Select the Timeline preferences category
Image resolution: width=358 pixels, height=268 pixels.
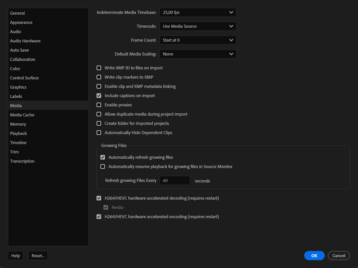(18, 142)
